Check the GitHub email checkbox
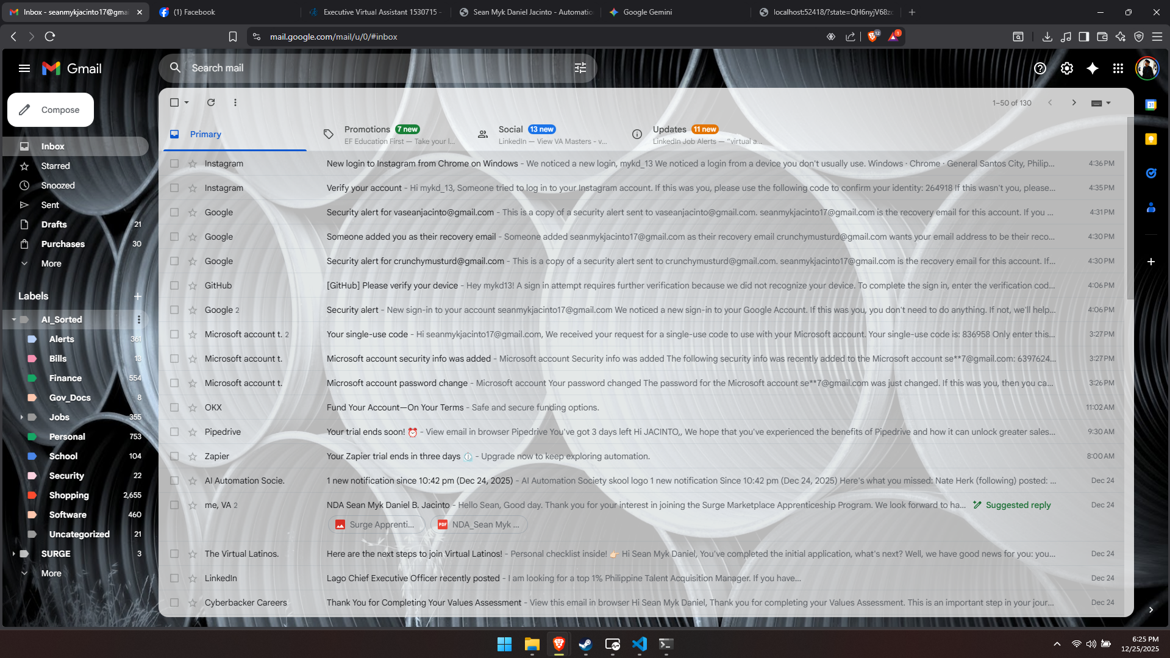Screen dimensions: 1170x658 174,285
